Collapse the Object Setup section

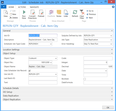point(112,53)
